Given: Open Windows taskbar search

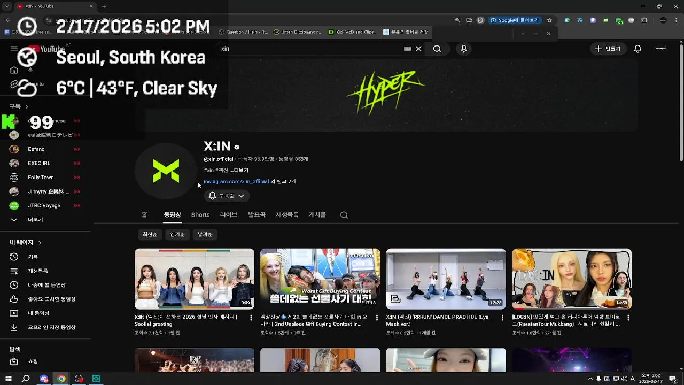Looking at the screenshot, I should (26, 379).
